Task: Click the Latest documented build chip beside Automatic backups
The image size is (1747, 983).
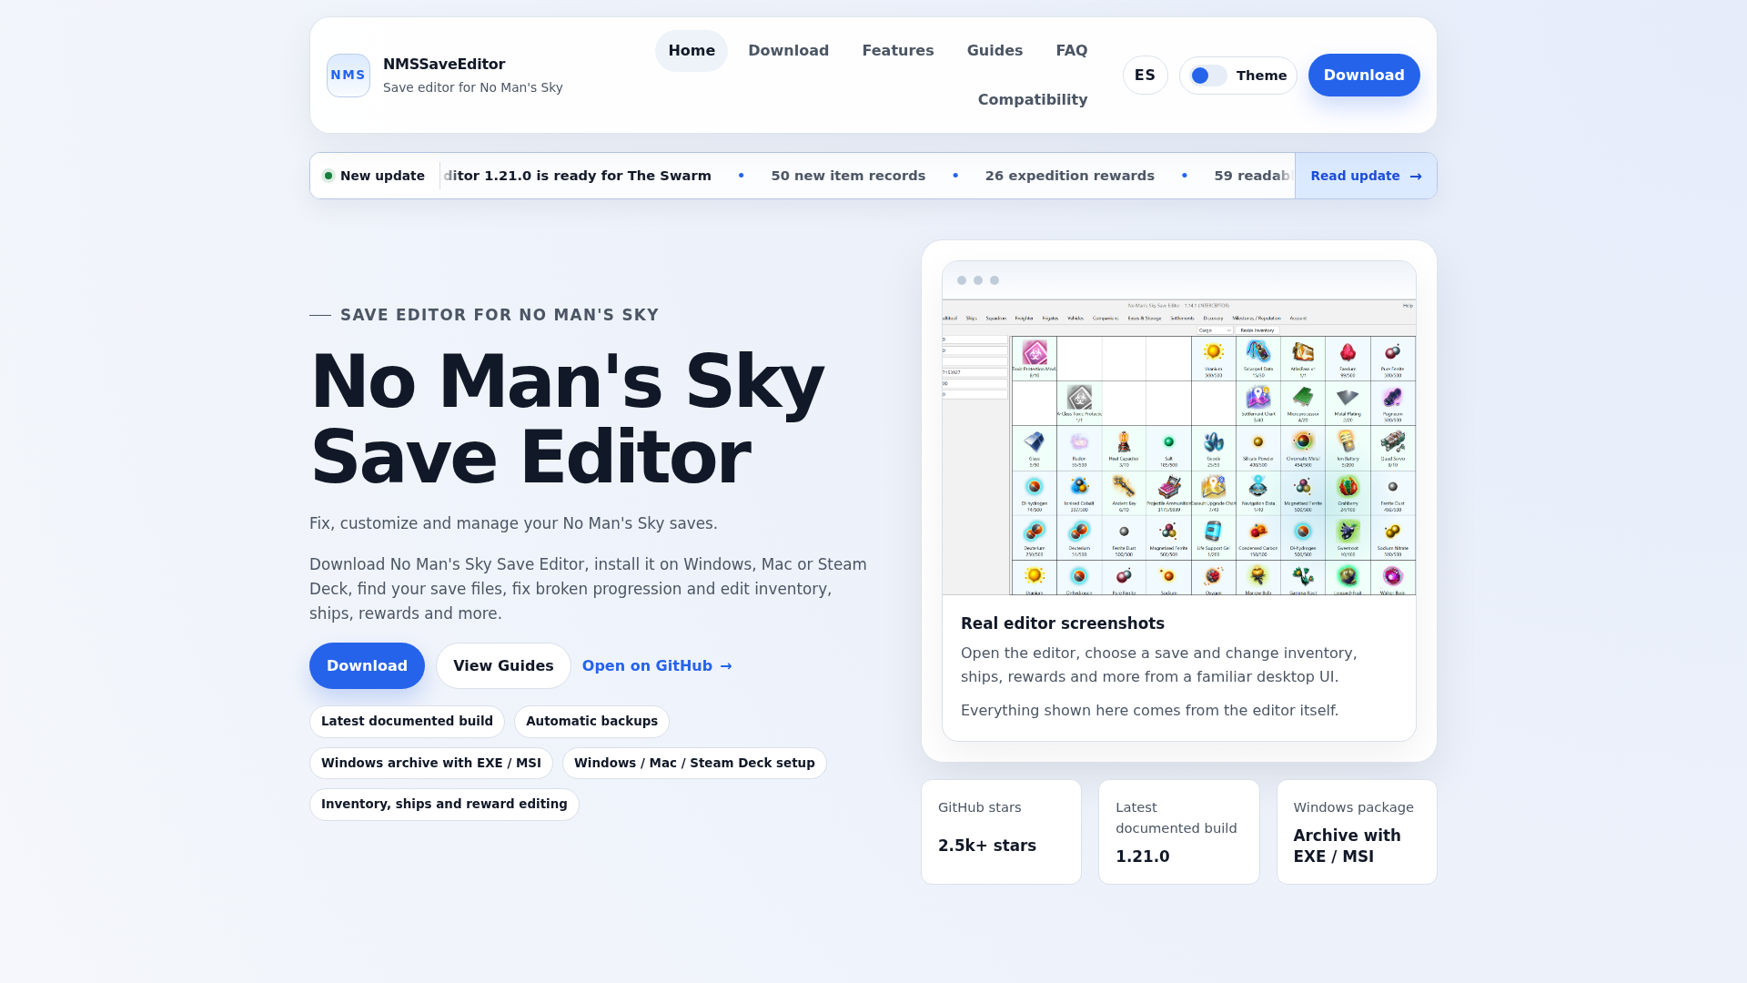Action: pos(407,722)
